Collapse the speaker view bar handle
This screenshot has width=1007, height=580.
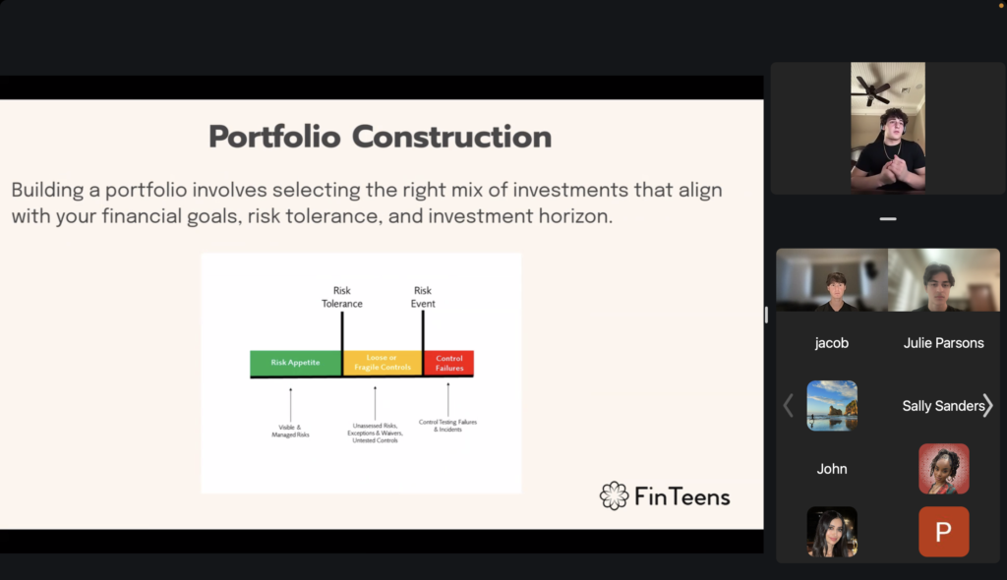(888, 219)
